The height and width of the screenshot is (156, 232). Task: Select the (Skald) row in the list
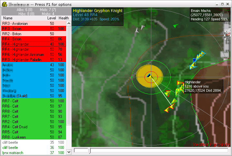pos(34,96)
